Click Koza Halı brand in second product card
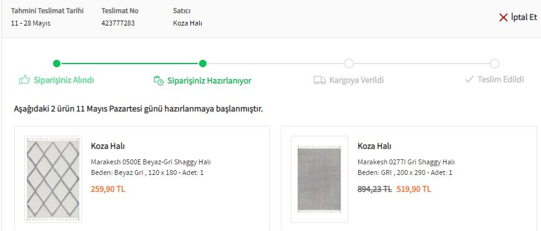 click(x=374, y=146)
